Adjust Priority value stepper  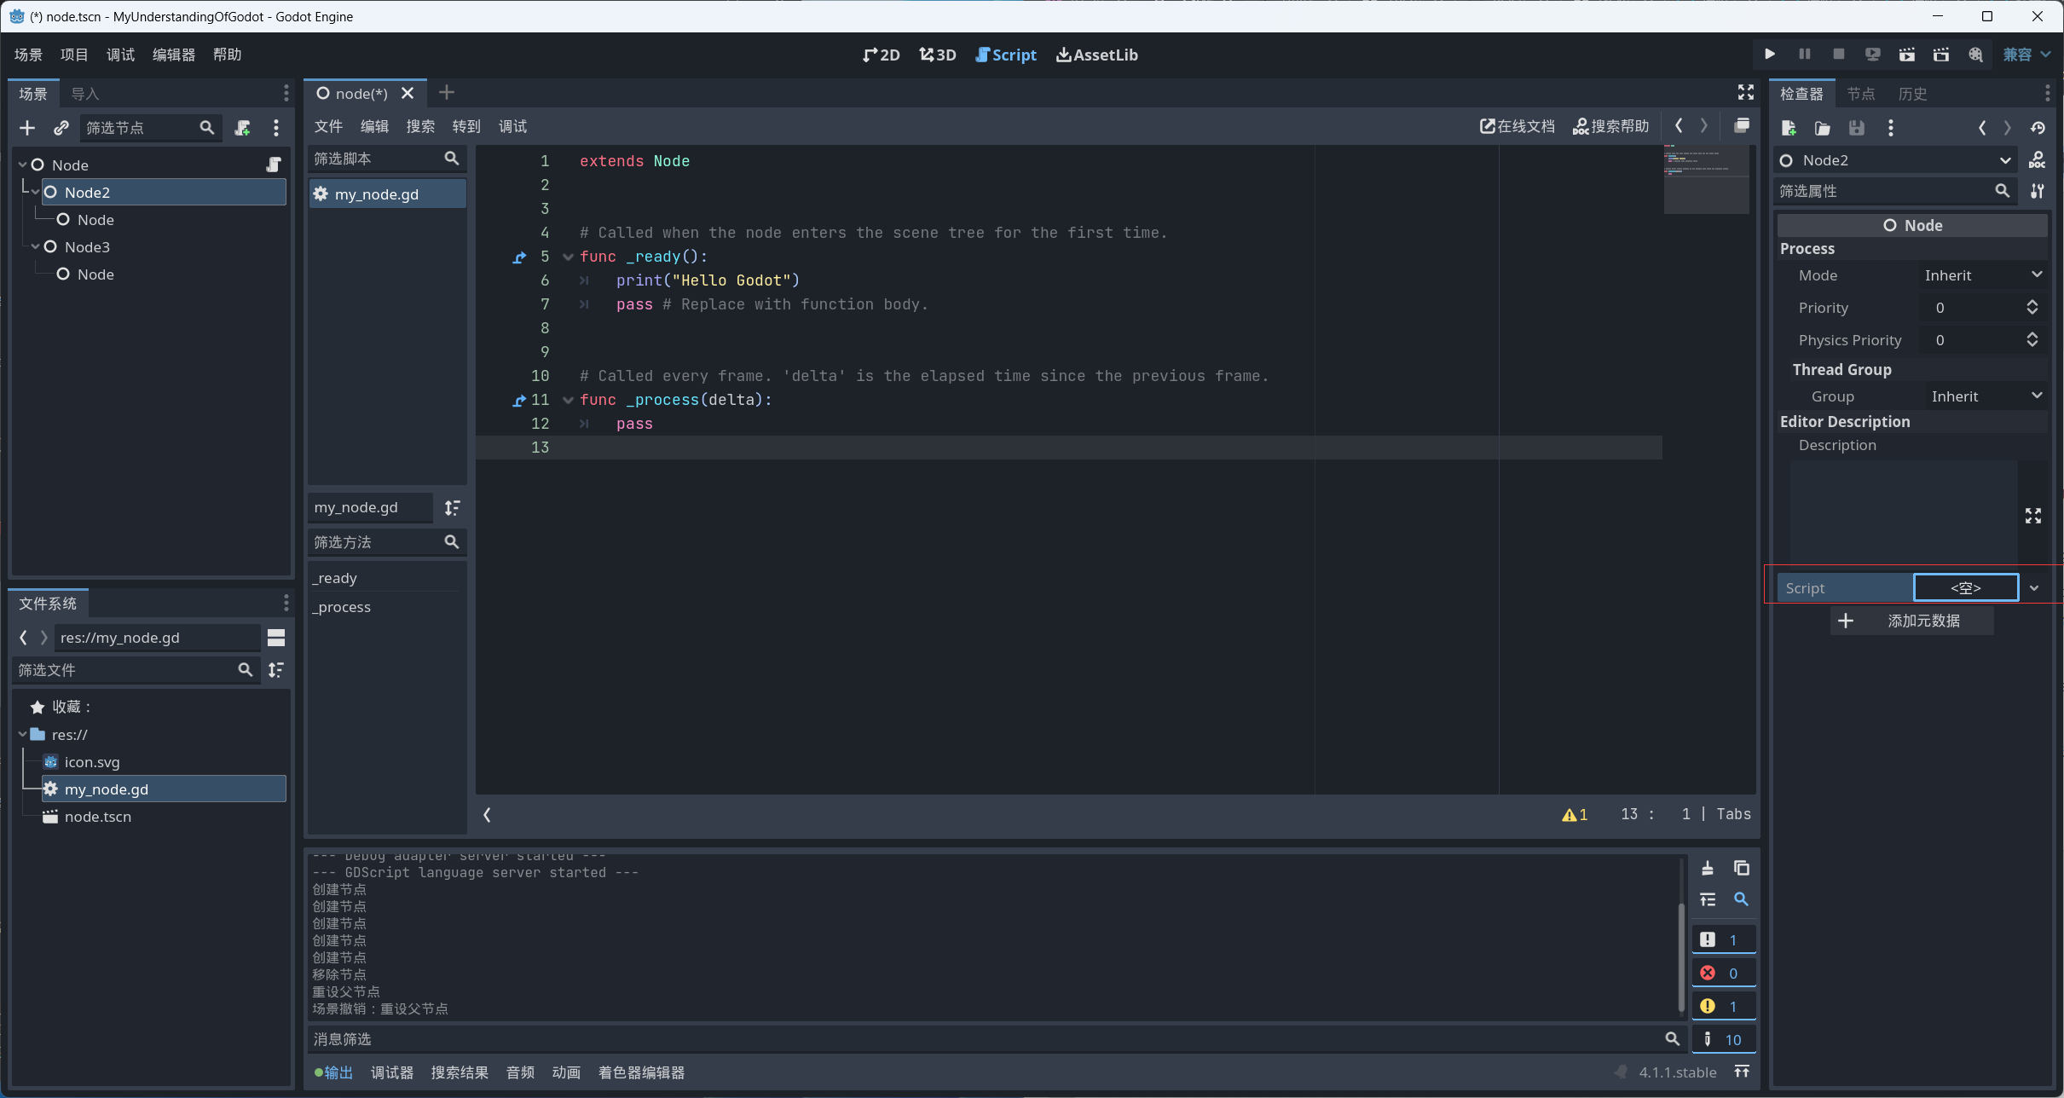coord(2032,308)
